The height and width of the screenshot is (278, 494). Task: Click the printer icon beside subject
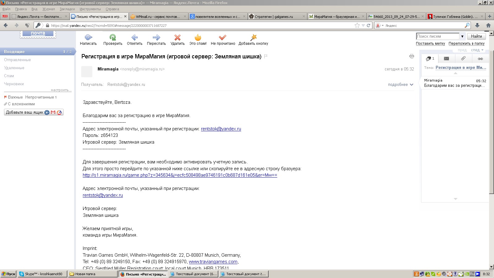tap(412, 56)
